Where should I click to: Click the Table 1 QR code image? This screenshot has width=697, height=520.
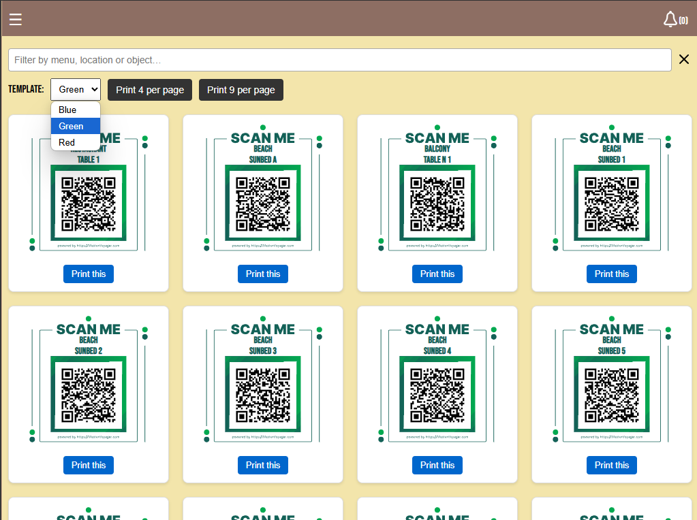89,204
